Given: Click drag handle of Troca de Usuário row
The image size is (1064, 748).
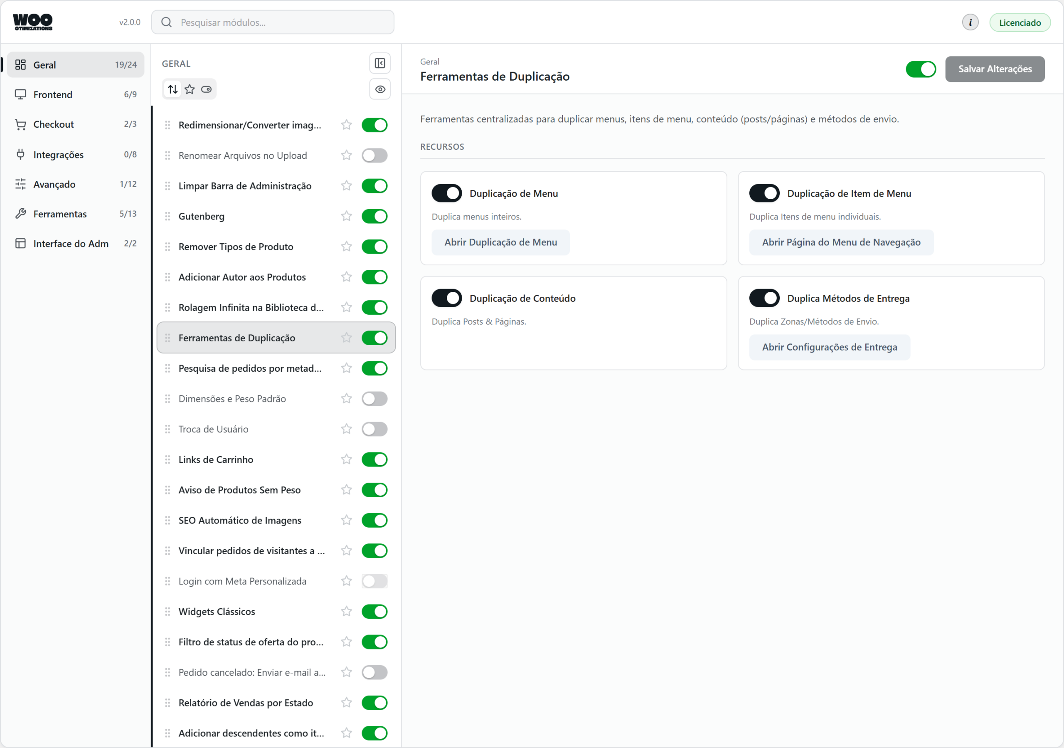Looking at the screenshot, I should 167,429.
